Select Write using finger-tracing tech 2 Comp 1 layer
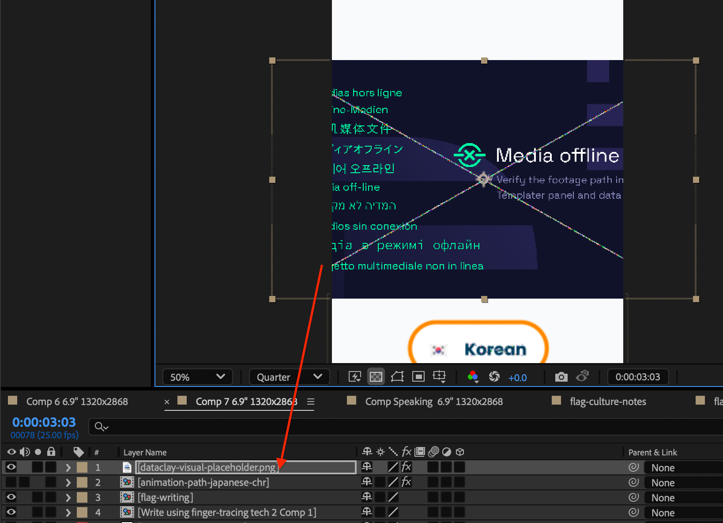723x523 pixels. point(227,512)
